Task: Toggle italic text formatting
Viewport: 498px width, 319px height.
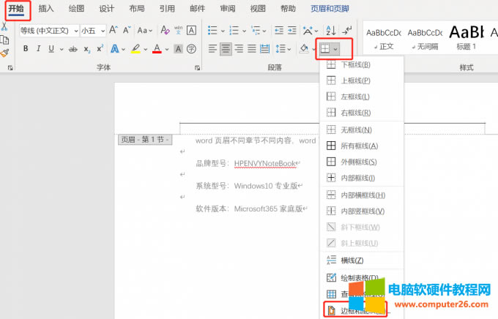Action: (x=38, y=49)
